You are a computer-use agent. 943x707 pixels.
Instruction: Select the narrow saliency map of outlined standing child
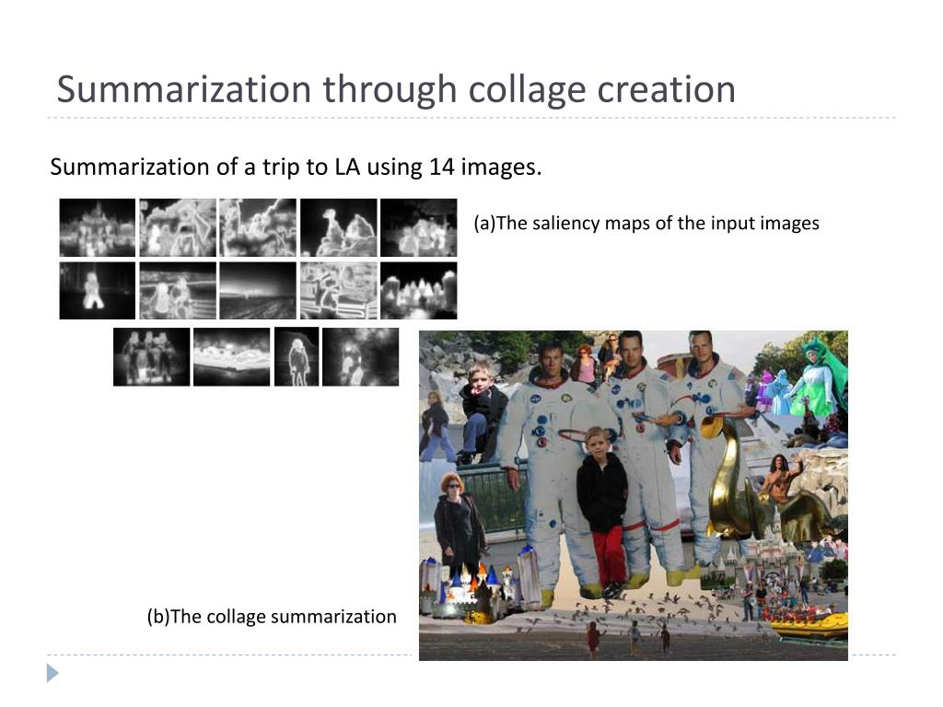297,356
